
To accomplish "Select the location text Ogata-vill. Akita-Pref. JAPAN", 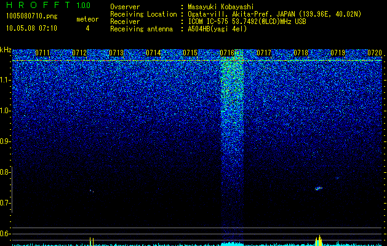I will coord(241,15).
